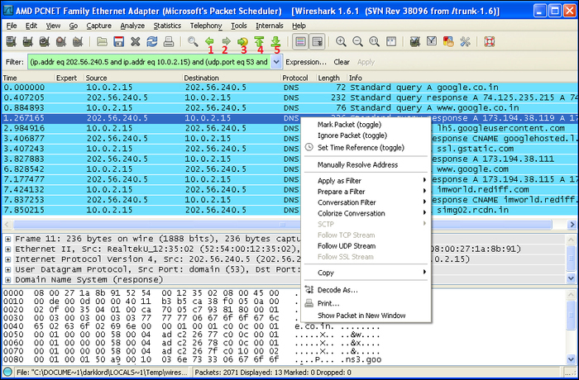Restart the live capture icon
The width and height of the screenshot is (579, 380).
click(78, 41)
